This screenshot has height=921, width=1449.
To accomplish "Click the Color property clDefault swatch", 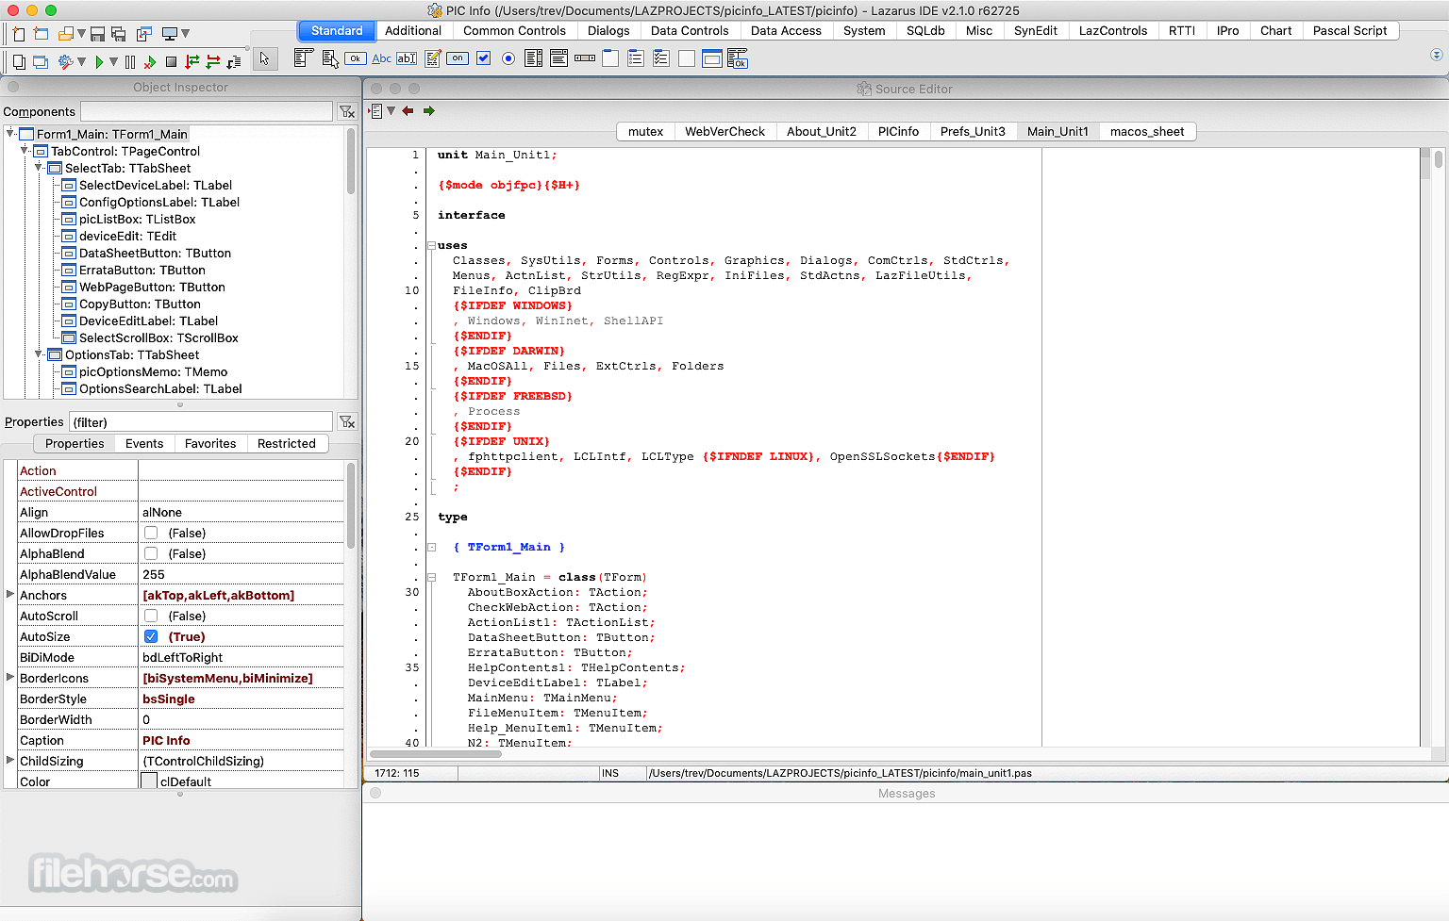I will [x=149, y=781].
